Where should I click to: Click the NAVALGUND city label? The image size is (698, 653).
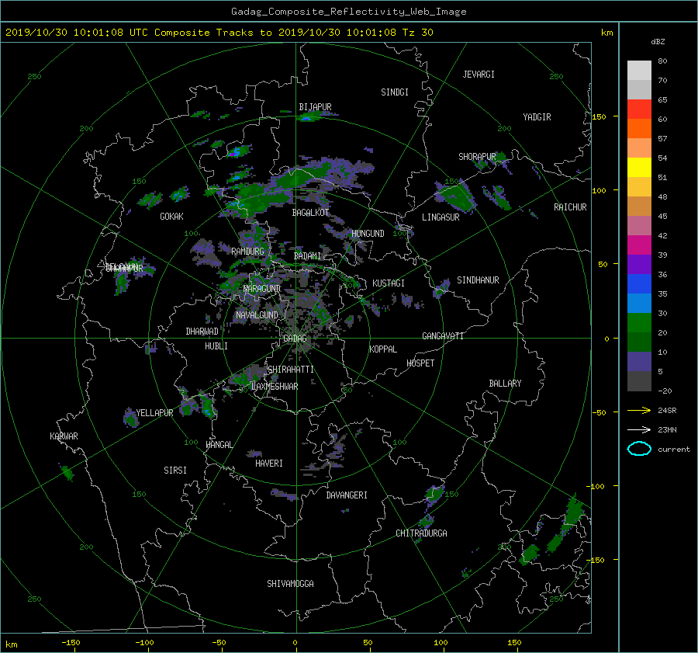point(257,315)
